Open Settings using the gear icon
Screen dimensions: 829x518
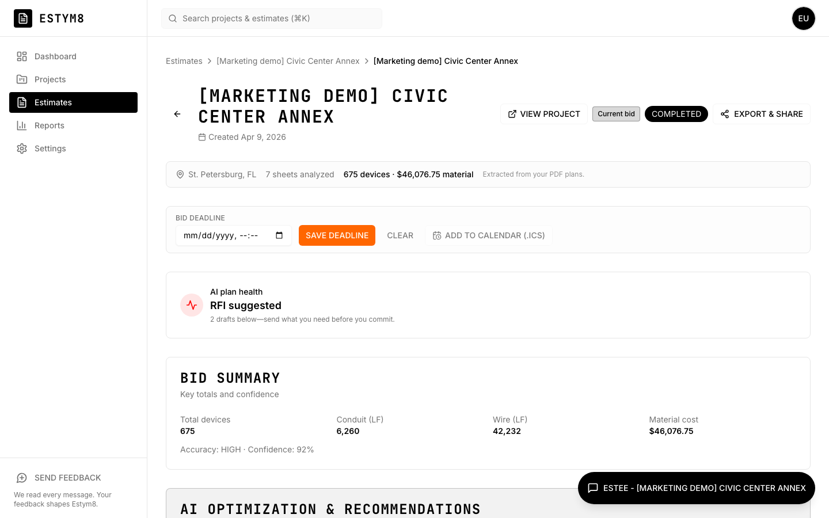tap(22, 148)
